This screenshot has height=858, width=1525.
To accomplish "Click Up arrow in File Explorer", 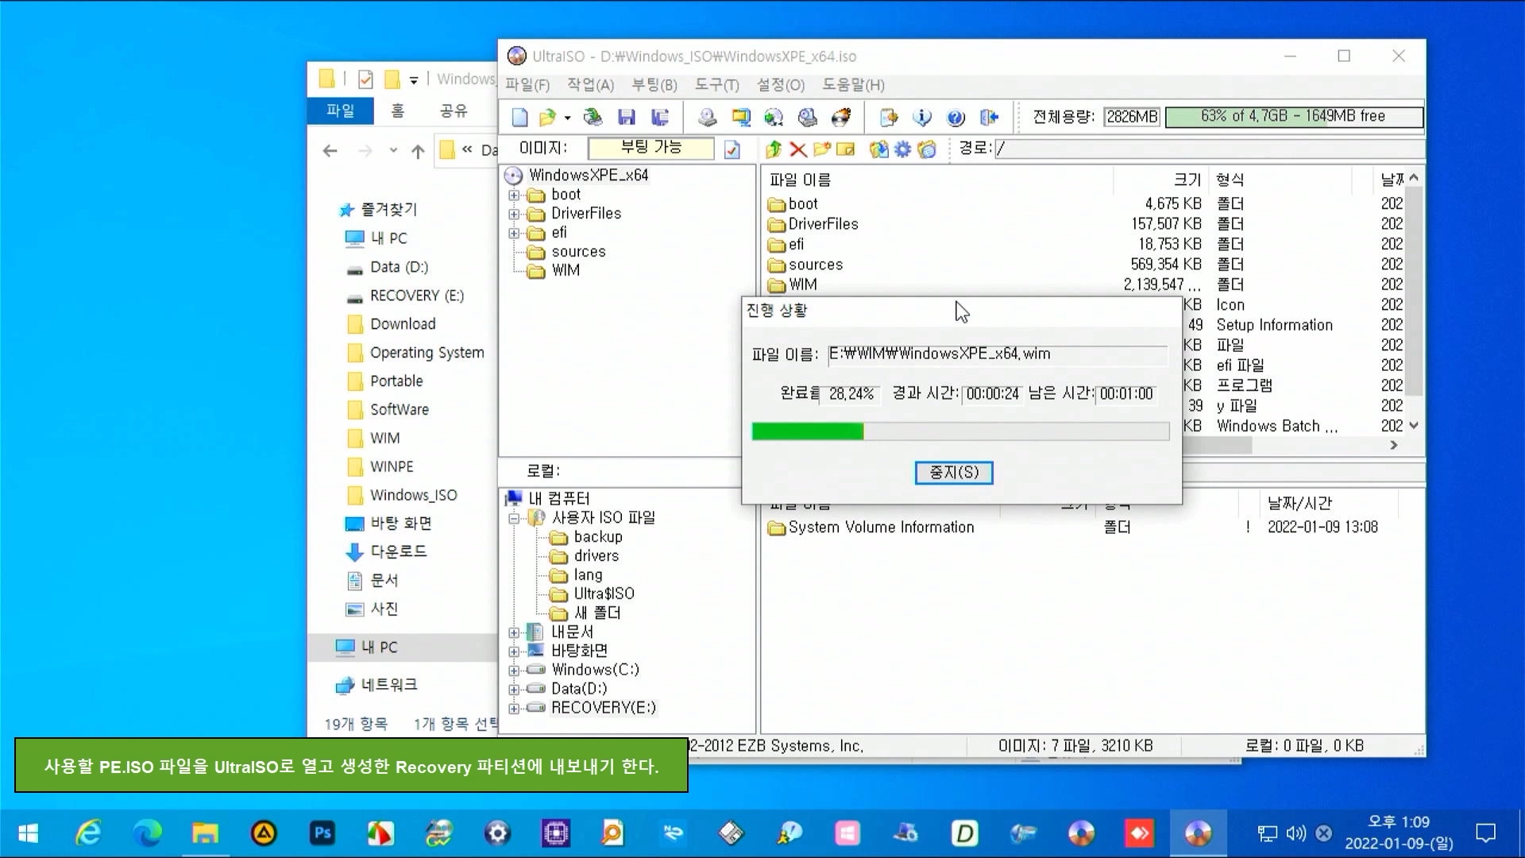I will (418, 151).
